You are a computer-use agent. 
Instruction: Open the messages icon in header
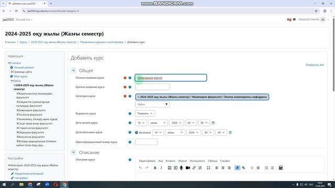click(x=294, y=19)
